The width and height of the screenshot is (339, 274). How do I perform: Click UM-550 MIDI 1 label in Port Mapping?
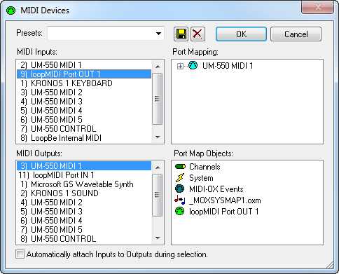coord(228,66)
